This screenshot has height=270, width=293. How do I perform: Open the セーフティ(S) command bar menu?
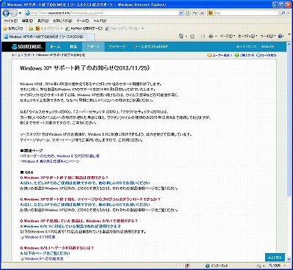[x=248, y=36]
